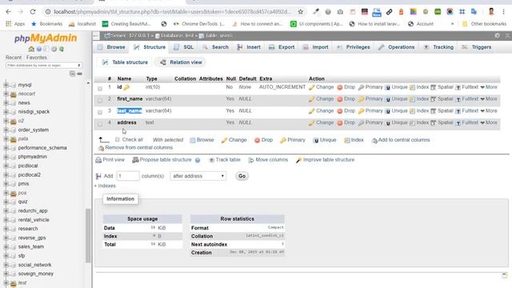The width and height of the screenshot is (512, 288).
Task: Open page settings gear icon
Action: [x=497, y=35]
